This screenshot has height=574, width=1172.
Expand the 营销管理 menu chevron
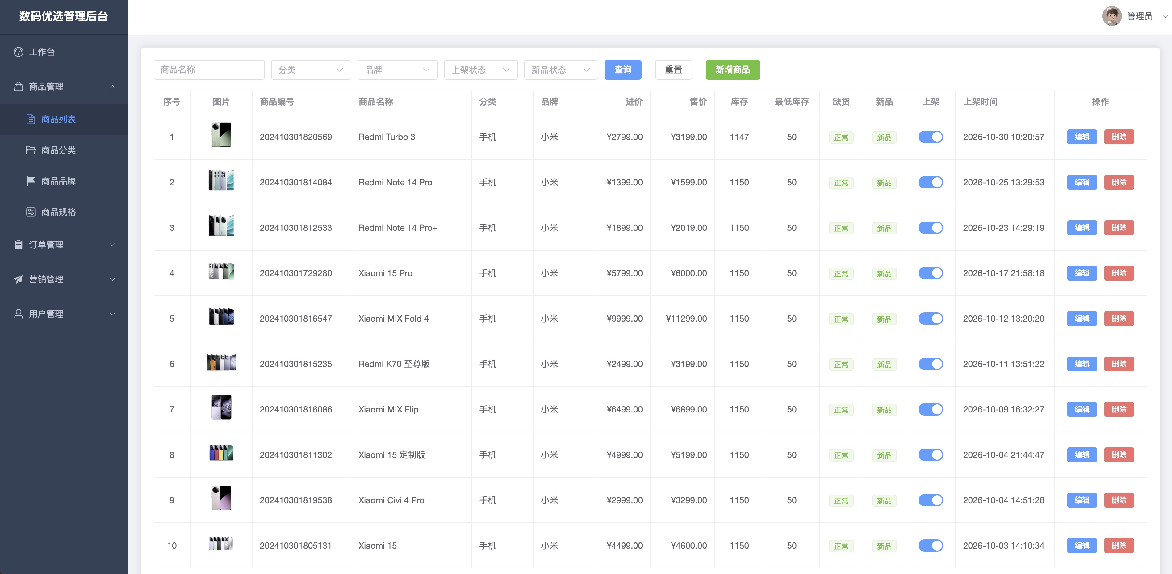112,280
